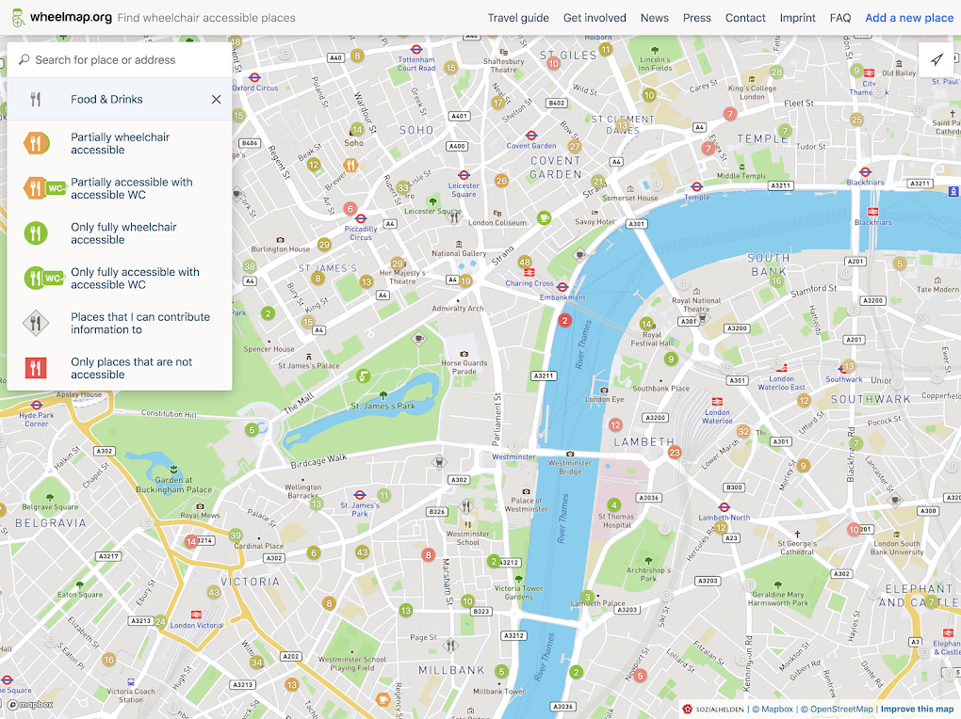
Task: Click the green cluster 3 near Lambeth Palace
Action: 587,597
